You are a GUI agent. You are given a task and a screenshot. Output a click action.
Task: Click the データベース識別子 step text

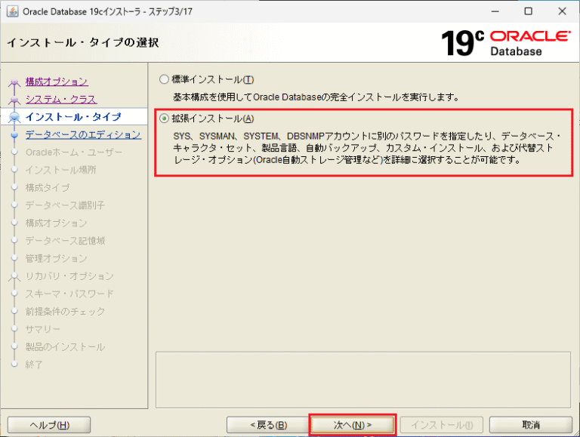click(65, 205)
